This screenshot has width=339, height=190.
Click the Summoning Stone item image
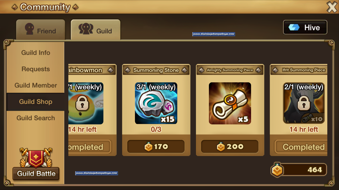156,103
